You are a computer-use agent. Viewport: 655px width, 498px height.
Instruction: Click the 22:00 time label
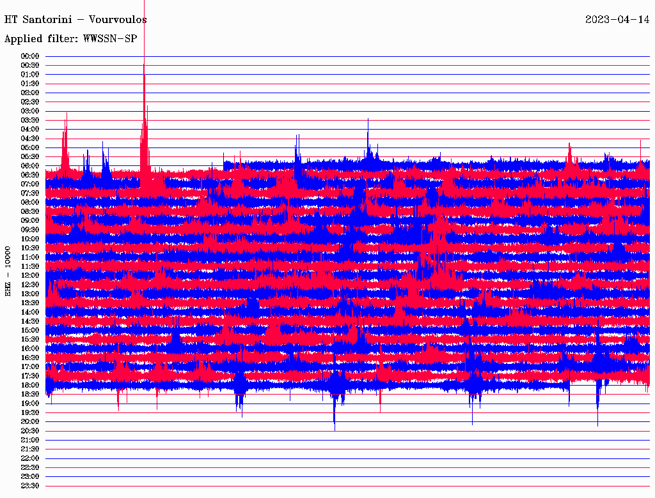tap(30, 458)
